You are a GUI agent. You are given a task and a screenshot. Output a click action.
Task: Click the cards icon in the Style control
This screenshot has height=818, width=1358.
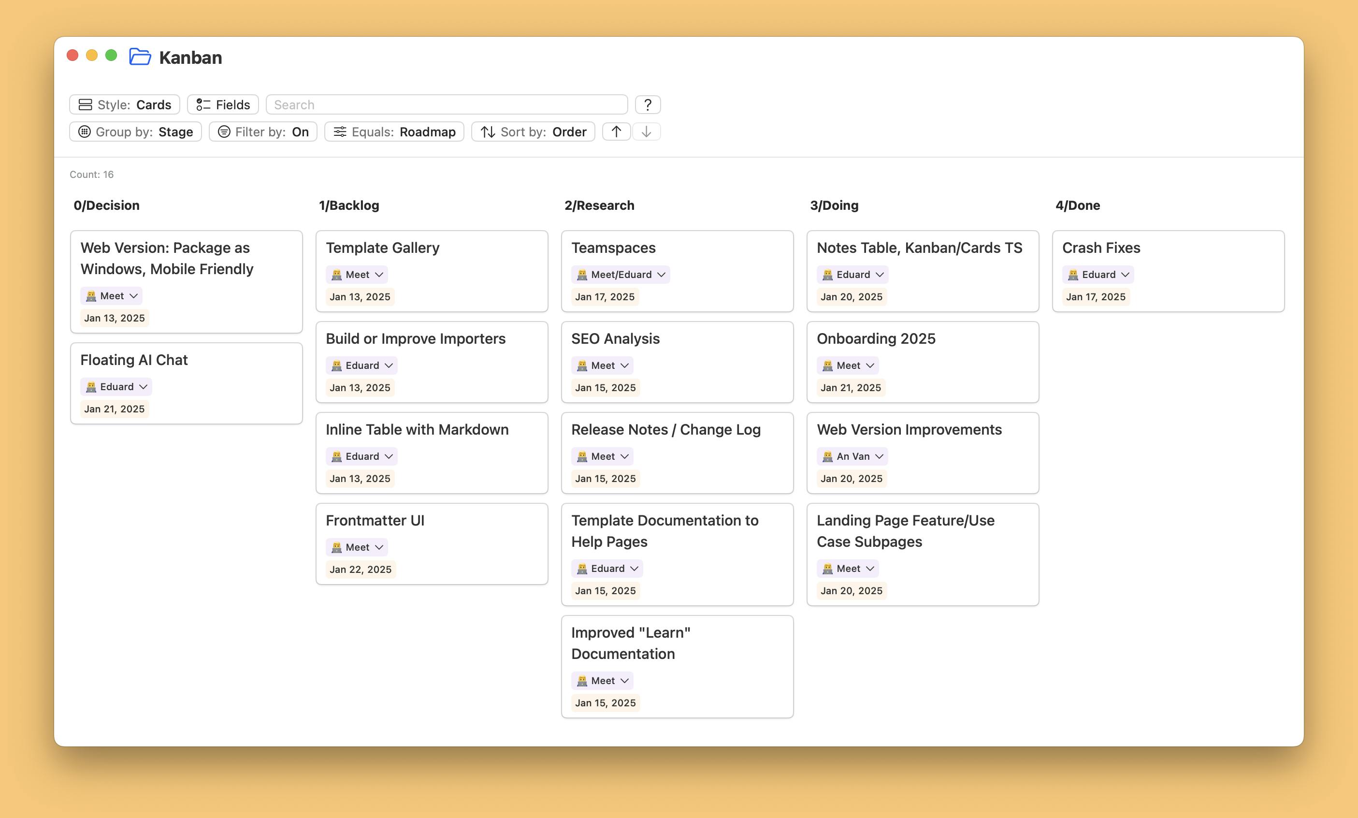(x=86, y=104)
